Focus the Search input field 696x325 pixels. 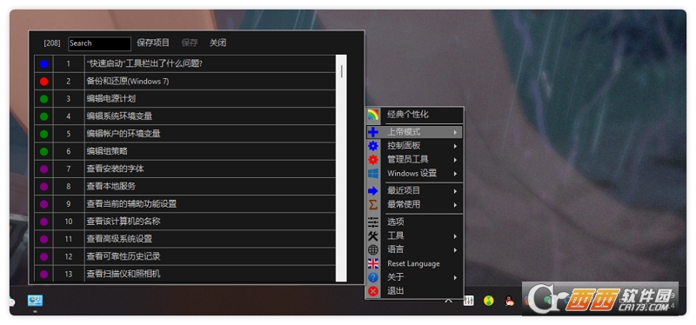pos(99,43)
